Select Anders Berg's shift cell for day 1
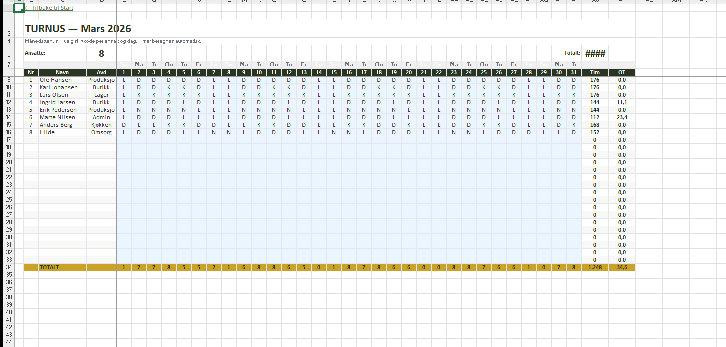Viewport: 726px width, 347px height. coord(124,125)
